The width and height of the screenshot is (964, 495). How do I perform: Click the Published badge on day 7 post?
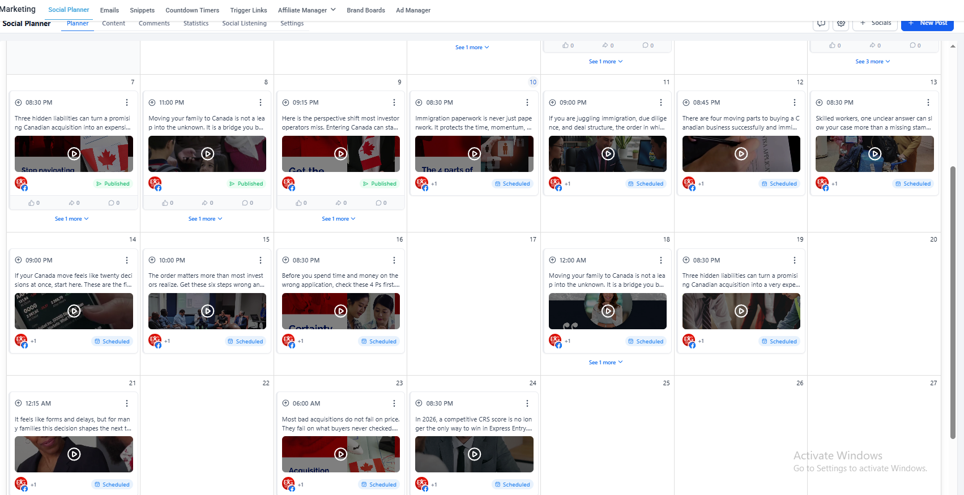[x=113, y=183]
